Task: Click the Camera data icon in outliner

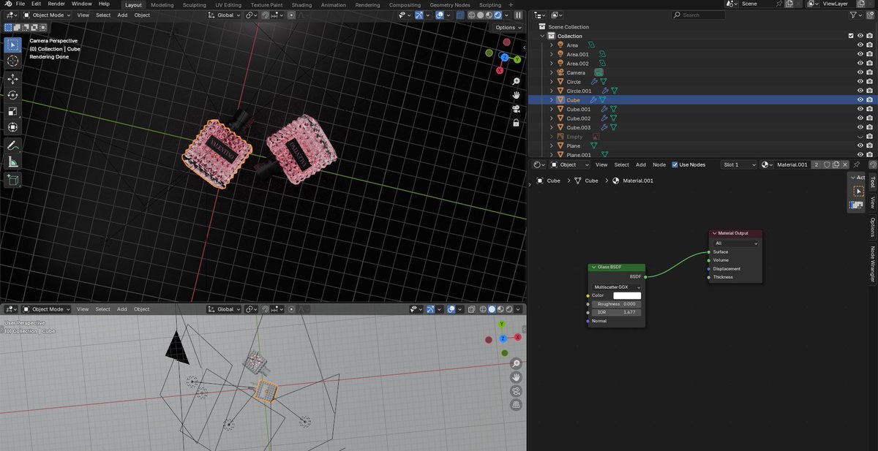Action: [x=599, y=72]
